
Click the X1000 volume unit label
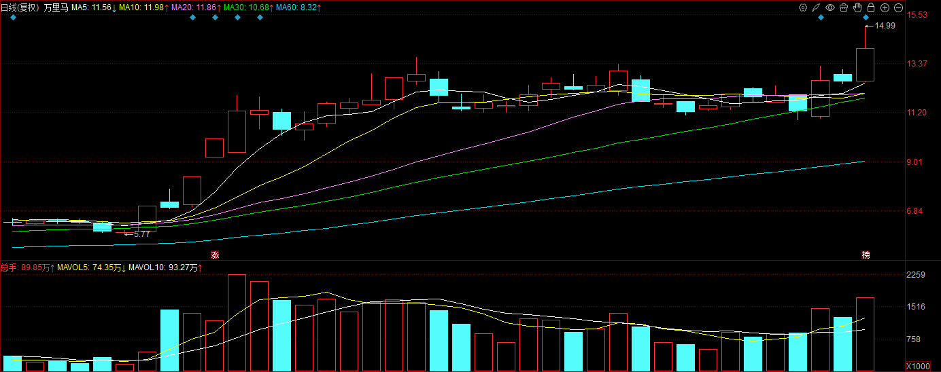click(919, 367)
